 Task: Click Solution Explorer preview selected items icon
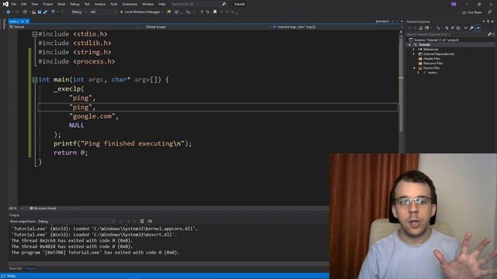[478, 28]
